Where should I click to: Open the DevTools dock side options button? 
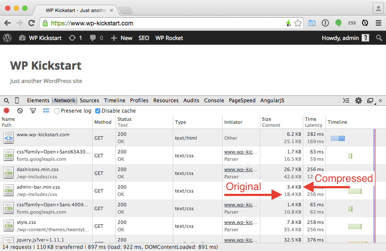point(370,101)
